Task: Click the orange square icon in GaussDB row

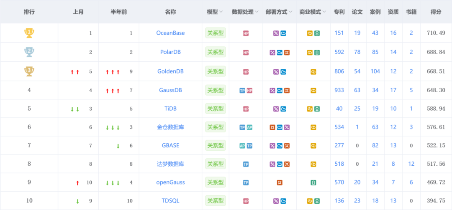Action: point(287,91)
